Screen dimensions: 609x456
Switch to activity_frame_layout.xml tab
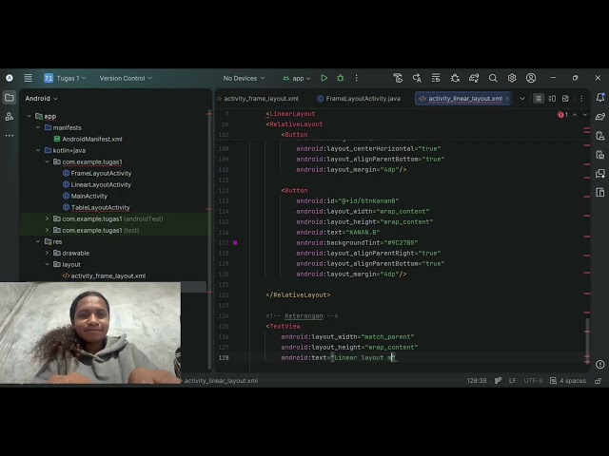pyautogui.click(x=259, y=99)
